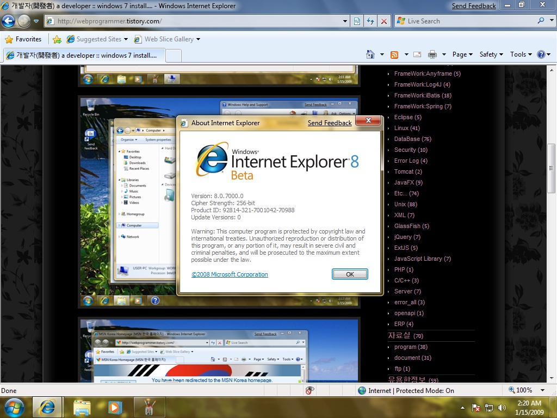The width and height of the screenshot is (557, 418).
Task: Click the Internet Explorer taskbar icon
Action: click(47, 407)
